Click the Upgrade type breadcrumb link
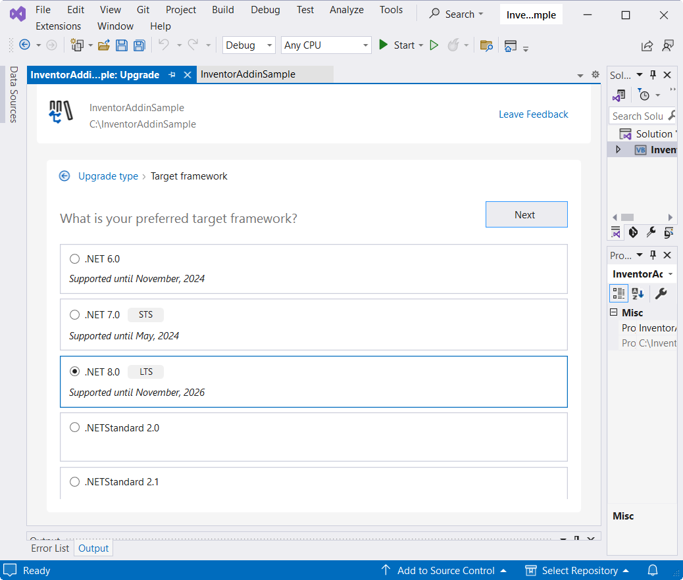The width and height of the screenshot is (683, 580). [108, 176]
